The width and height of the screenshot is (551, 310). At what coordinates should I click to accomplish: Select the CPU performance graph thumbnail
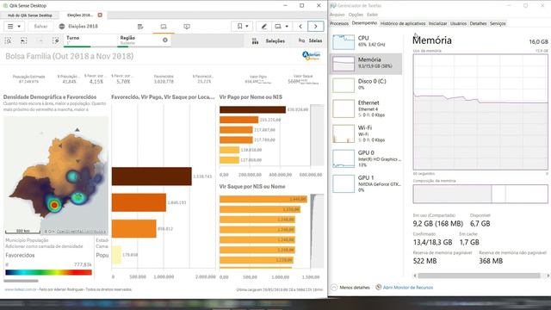[344, 42]
